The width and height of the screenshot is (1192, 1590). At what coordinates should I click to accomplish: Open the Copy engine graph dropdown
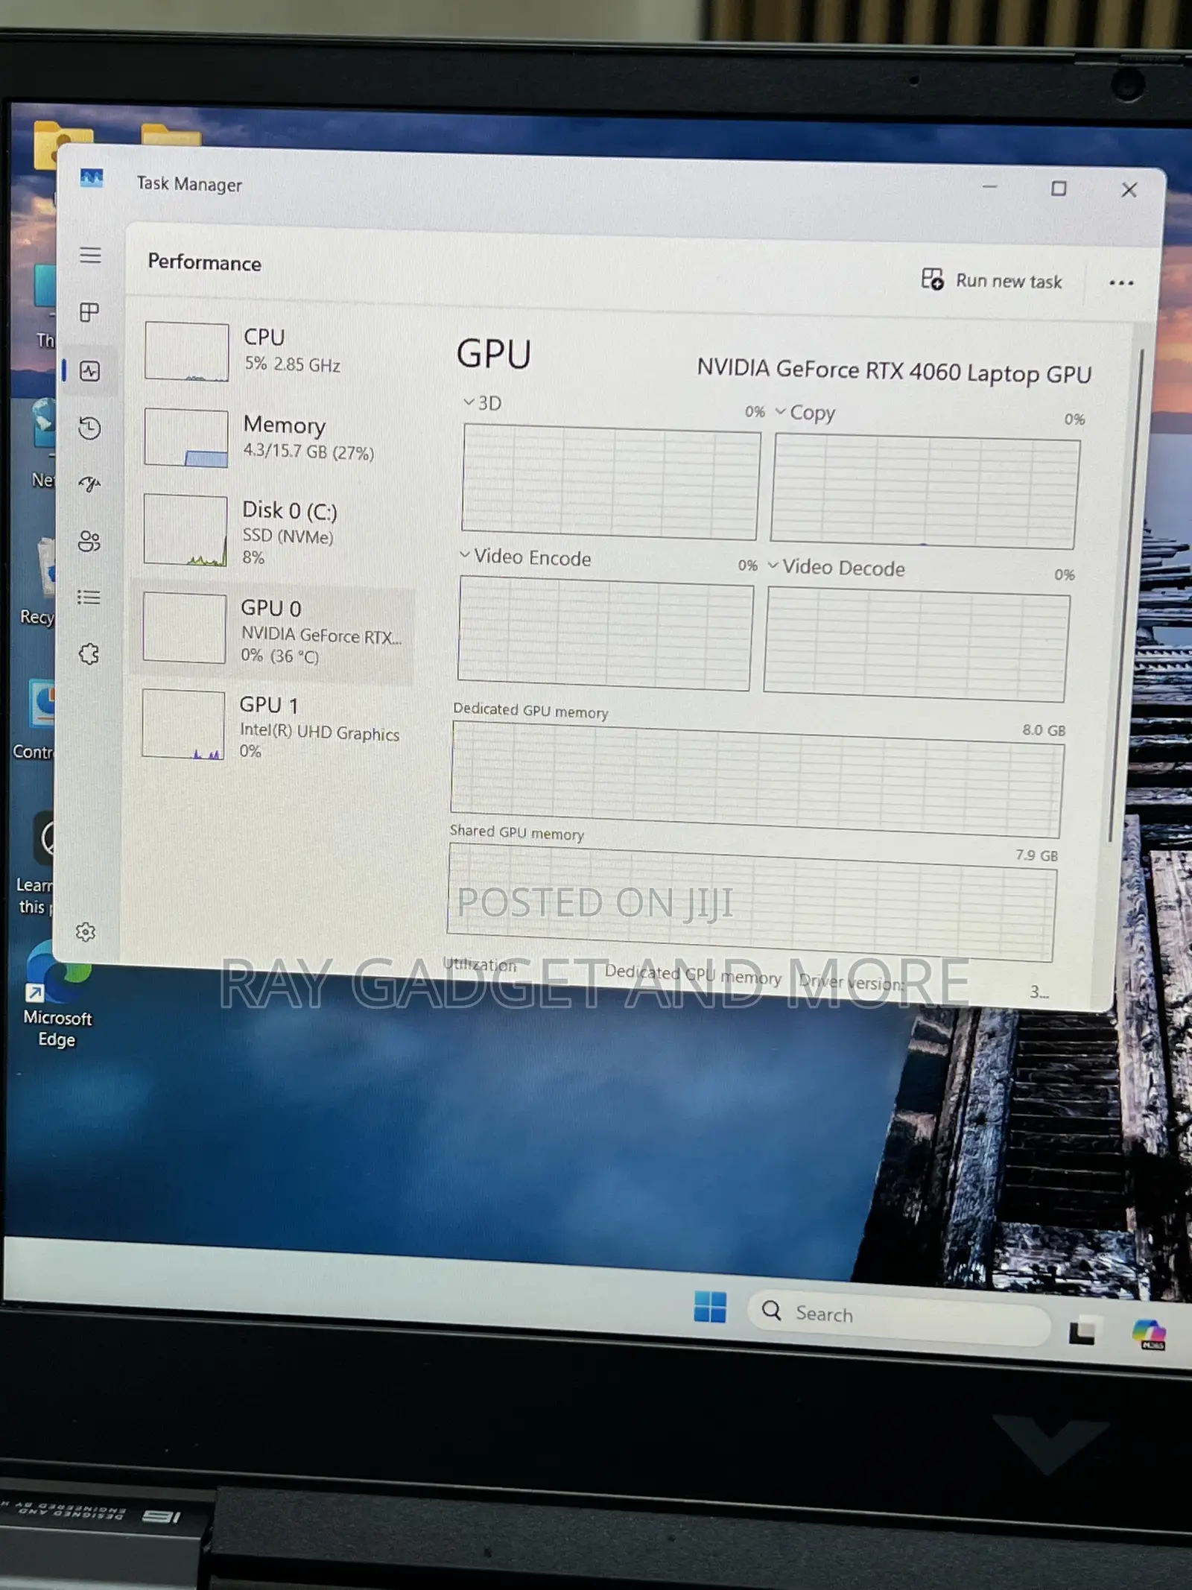click(805, 412)
